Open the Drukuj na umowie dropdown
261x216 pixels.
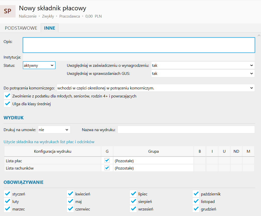click(54, 130)
